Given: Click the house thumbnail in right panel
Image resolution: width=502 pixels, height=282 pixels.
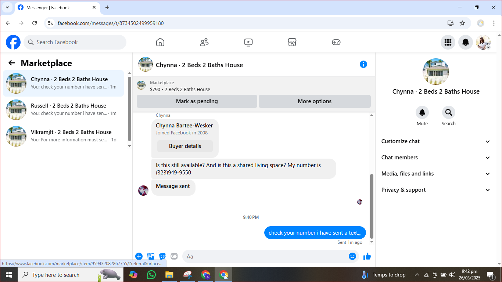Looking at the screenshot, I should point(436,71).
